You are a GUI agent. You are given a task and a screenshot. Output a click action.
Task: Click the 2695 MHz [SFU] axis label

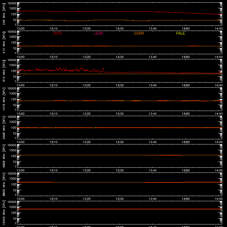4,127
